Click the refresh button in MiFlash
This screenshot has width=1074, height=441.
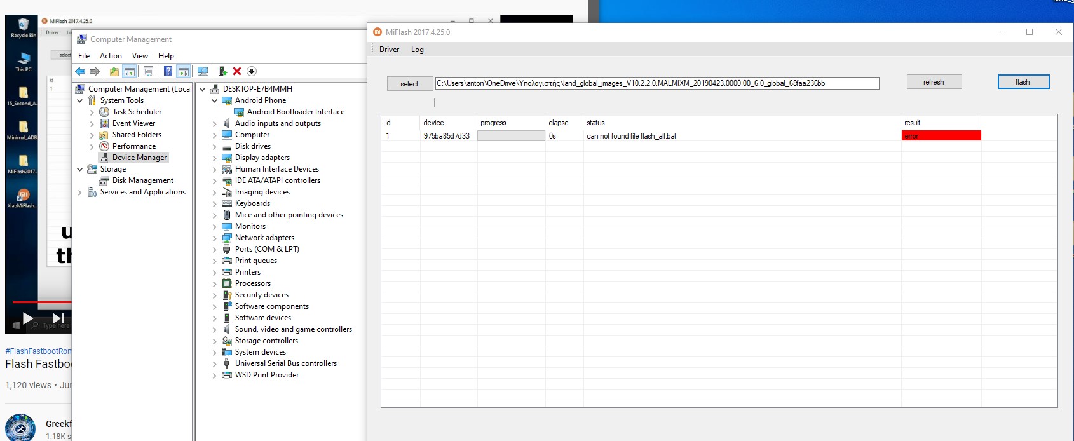click(x=934, y=82)
